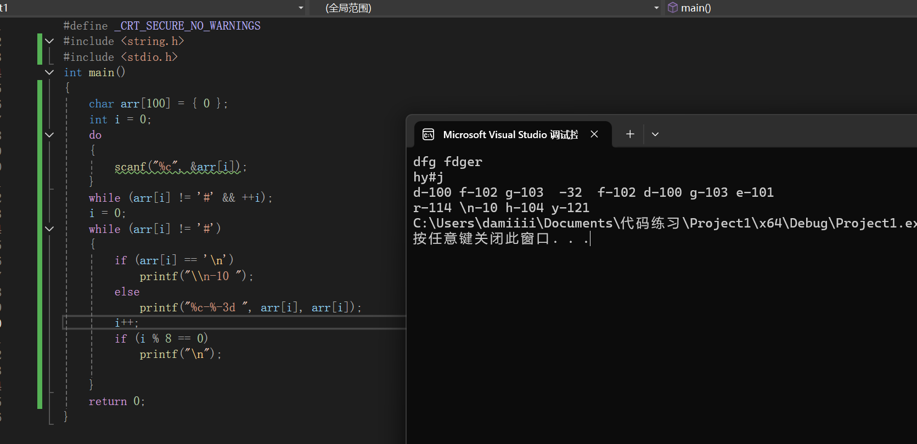Viewport: 917px width, 444px height.
Task: Click the printf("\n") line
Action: coord(181,354)
